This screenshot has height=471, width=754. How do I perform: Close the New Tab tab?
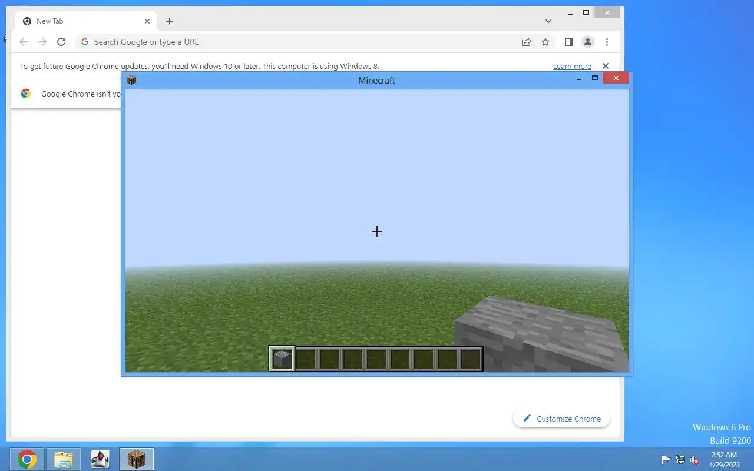tap(147, 21)
